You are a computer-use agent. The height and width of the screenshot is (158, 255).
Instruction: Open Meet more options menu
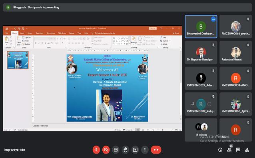pyautogui.click(x=145, y=150)
